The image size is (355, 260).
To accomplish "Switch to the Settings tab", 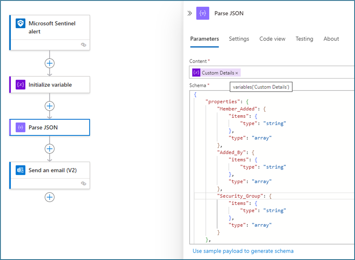I will tap(239, 39).
